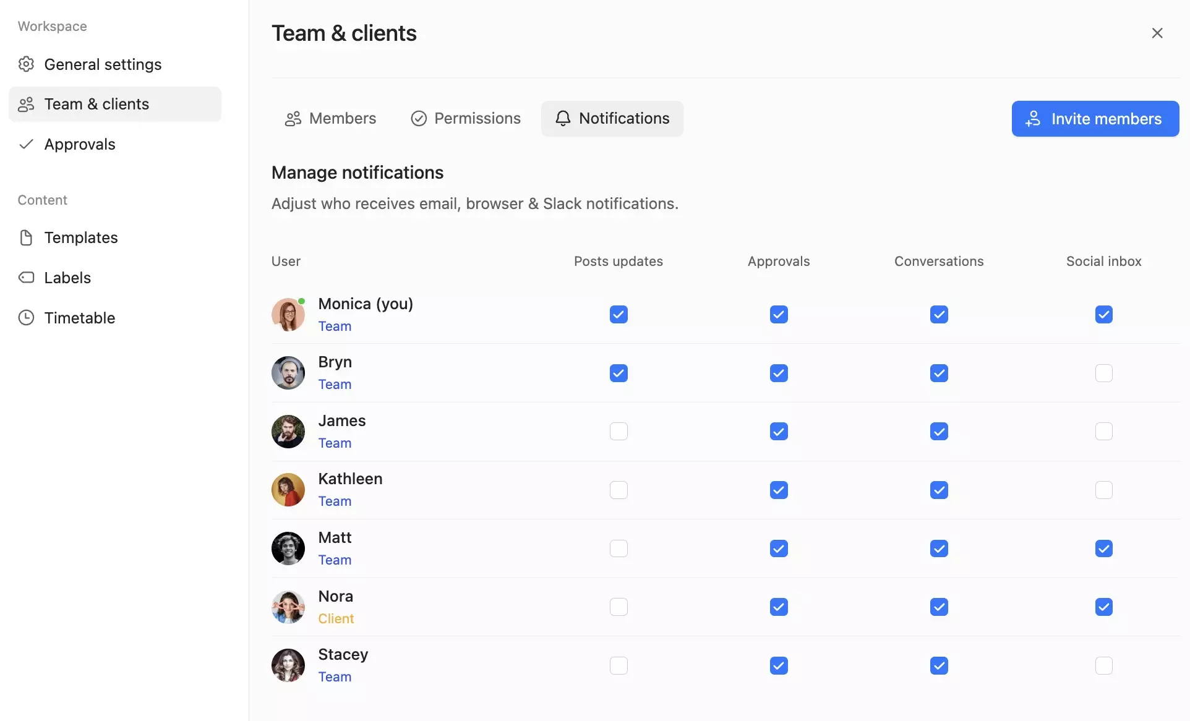Open Timetable under Content

(115, 318)
